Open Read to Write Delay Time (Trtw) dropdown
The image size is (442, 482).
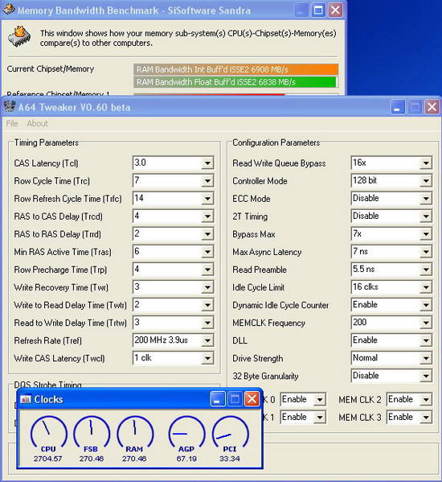tap(207, 323)
